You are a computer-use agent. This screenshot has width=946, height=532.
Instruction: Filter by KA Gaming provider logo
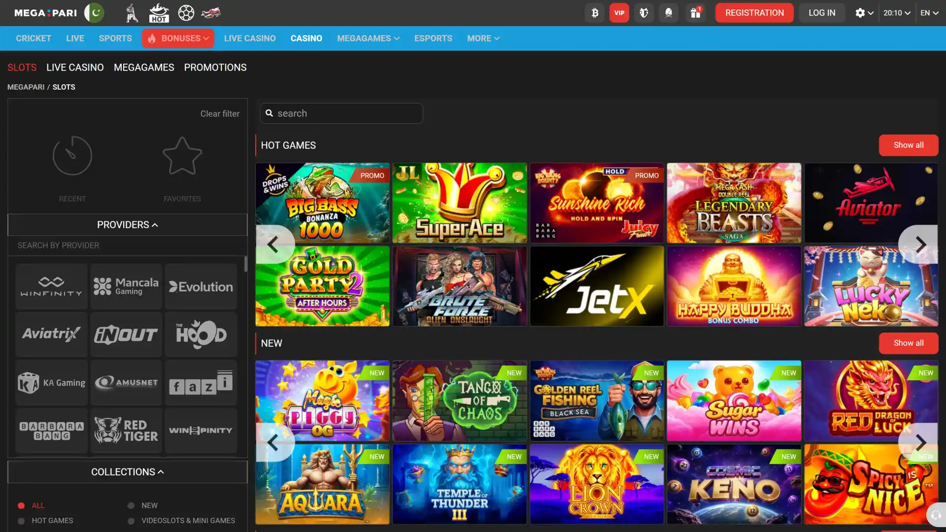click(51, 382)
